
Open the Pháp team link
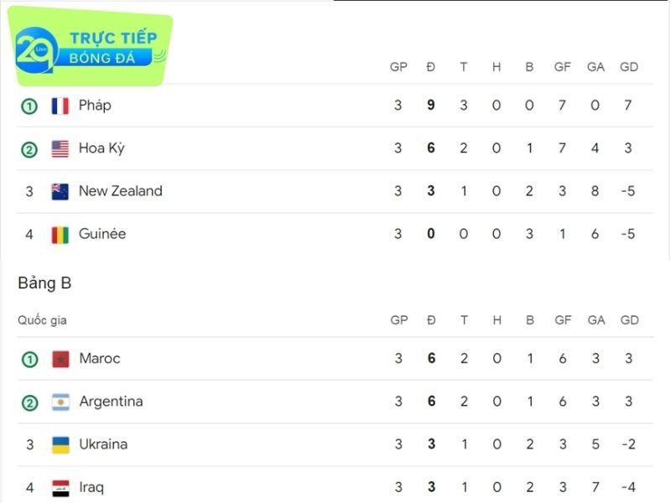click(95, 106)
